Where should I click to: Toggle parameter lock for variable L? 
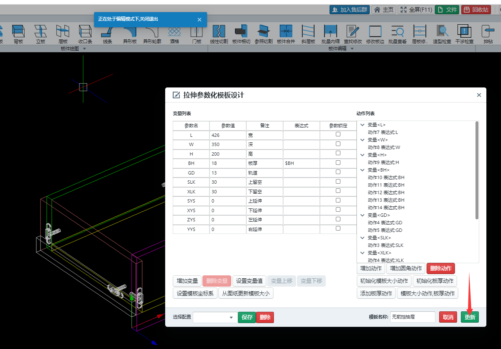click(338, 134)
